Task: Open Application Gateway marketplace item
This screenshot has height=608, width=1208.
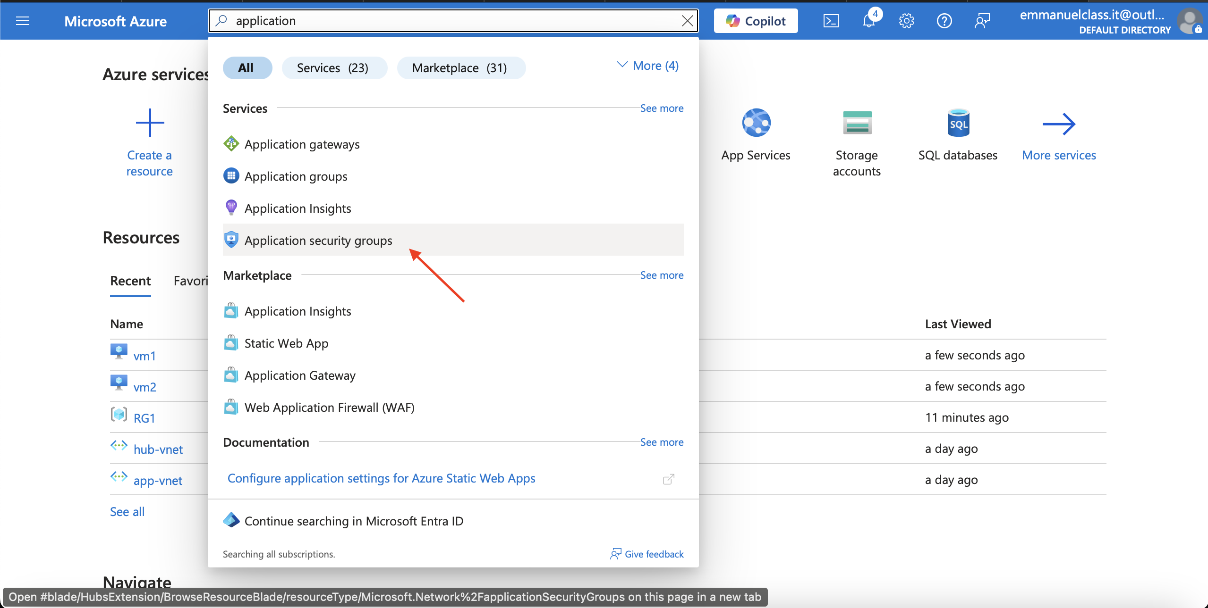Action: pyautogui.click(x=453, y=375)
